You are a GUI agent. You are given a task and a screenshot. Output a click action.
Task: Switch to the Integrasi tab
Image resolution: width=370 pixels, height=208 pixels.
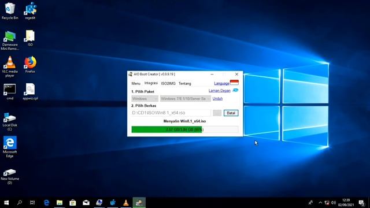(x=151, y=83)
